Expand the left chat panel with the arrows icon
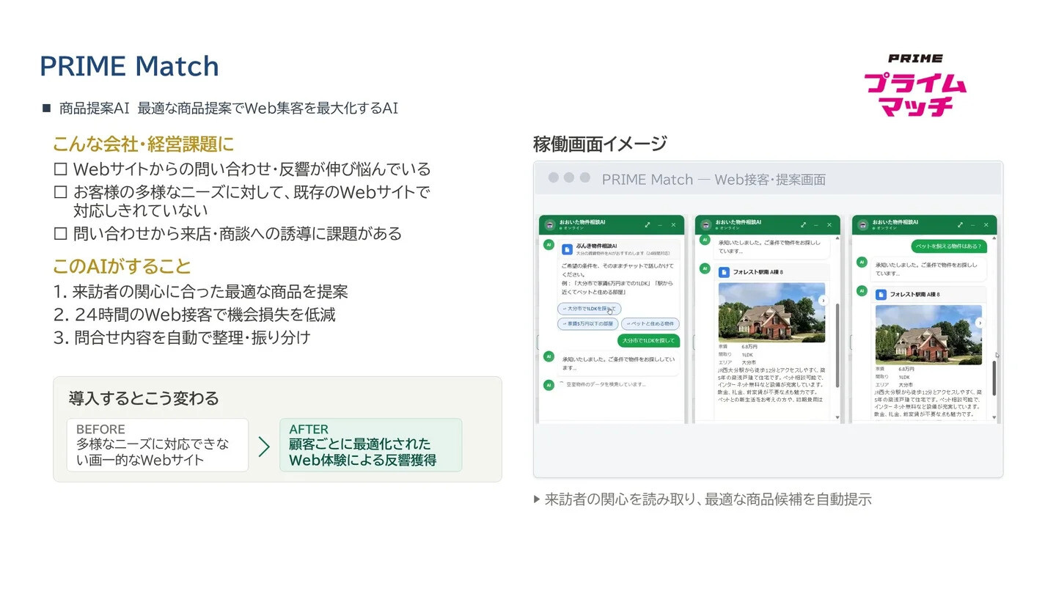 coord(648,225)
